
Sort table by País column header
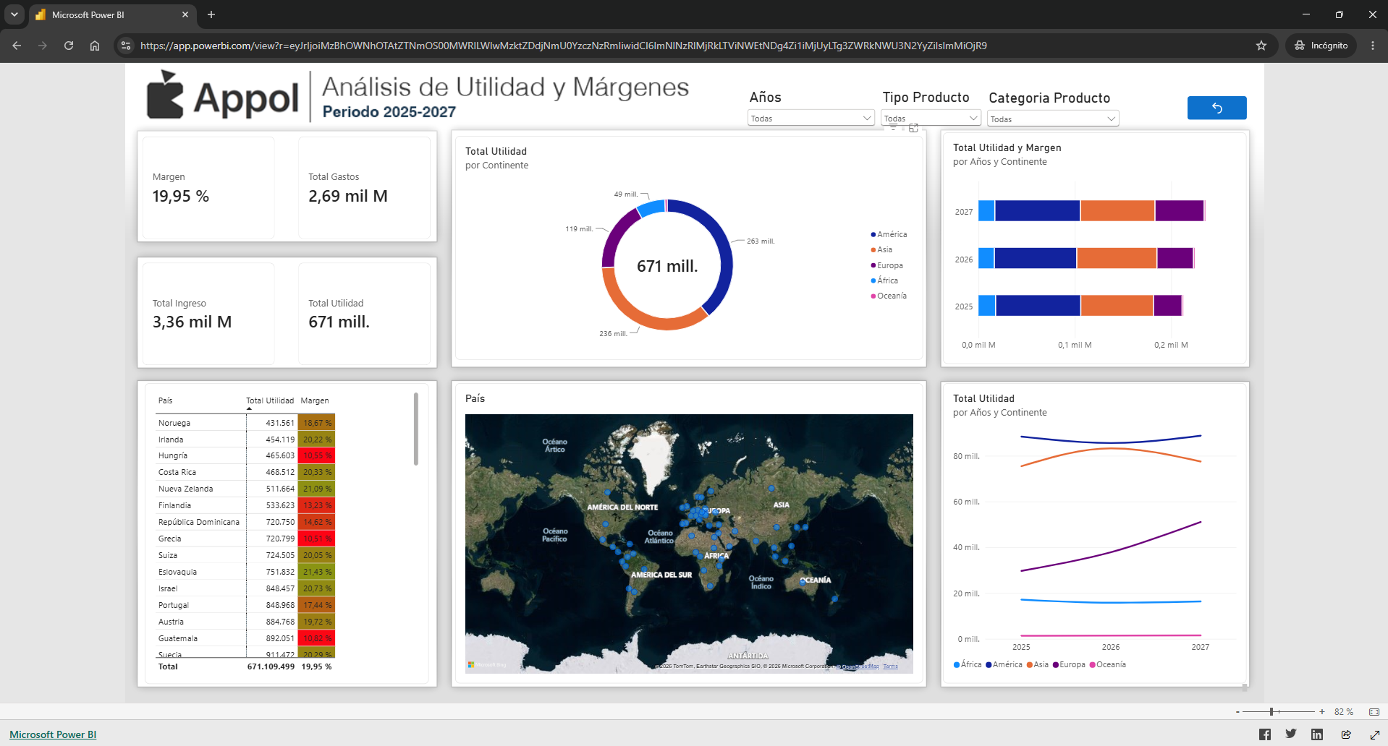click(x=166, y=400)
